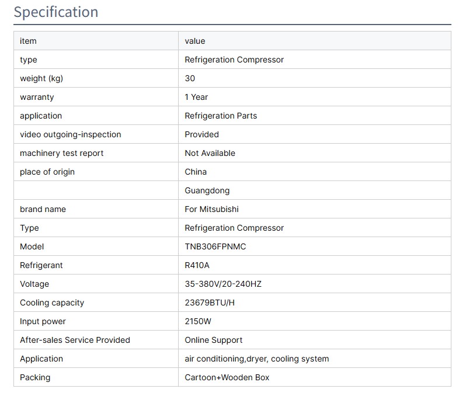The height and width of the screenshot is (396, 459).
Task: Select the model value TNB306FPNMC
Action: 215,246
